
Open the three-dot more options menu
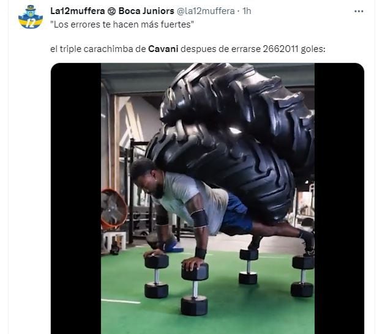(x=359, y=11)
